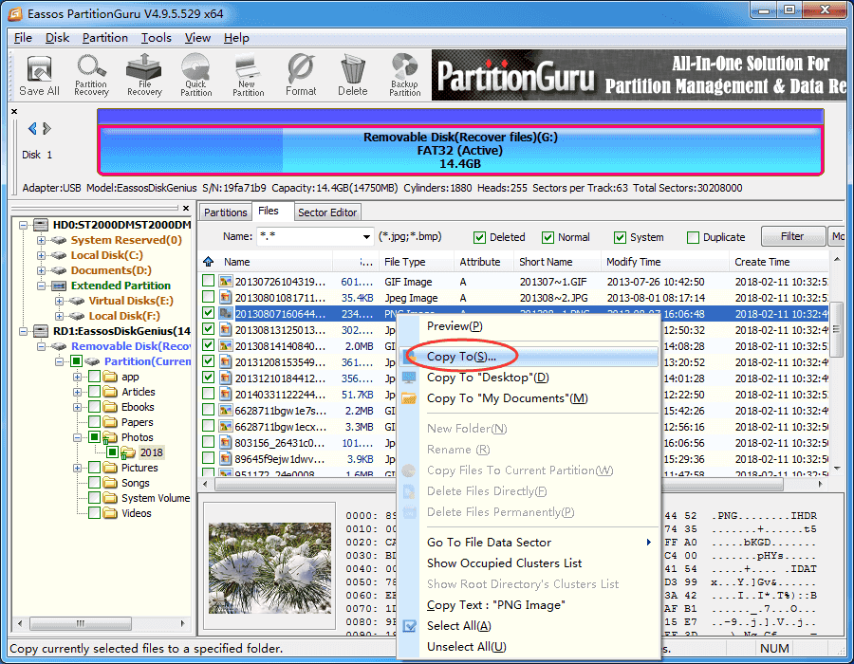Choose Preview(P) from context menu
The image size is (854, 664).
click(x=529, y=326)
